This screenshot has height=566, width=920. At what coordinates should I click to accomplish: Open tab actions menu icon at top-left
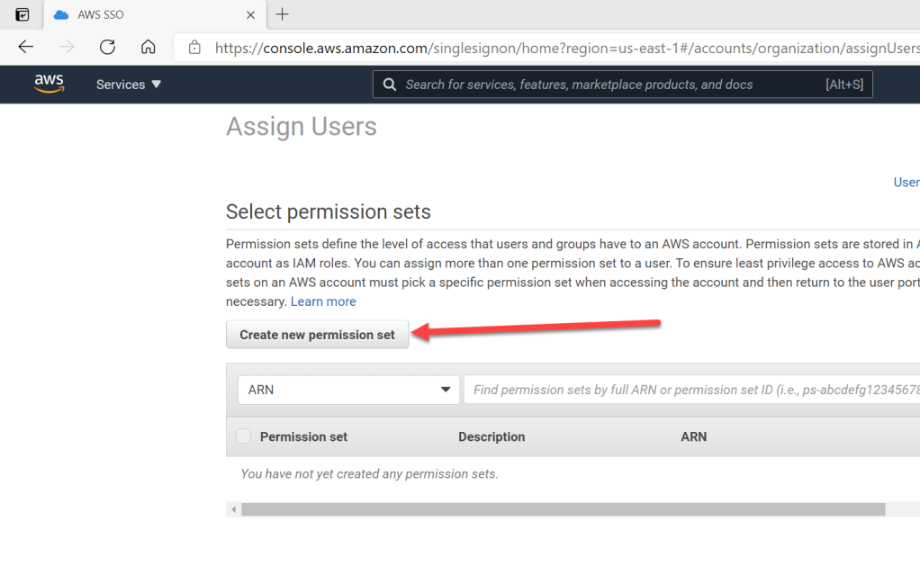(x=23, y=14)
